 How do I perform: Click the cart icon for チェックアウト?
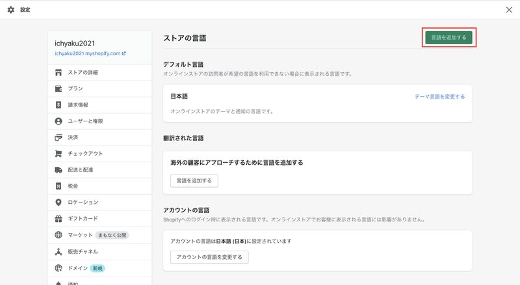click(58, 153)
